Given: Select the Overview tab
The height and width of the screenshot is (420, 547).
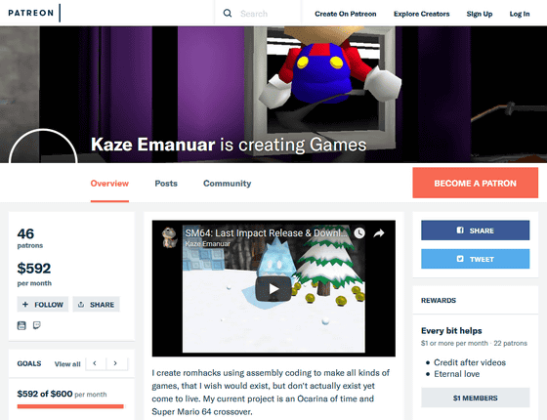Looking at the screenshot, I should [109, 184].
